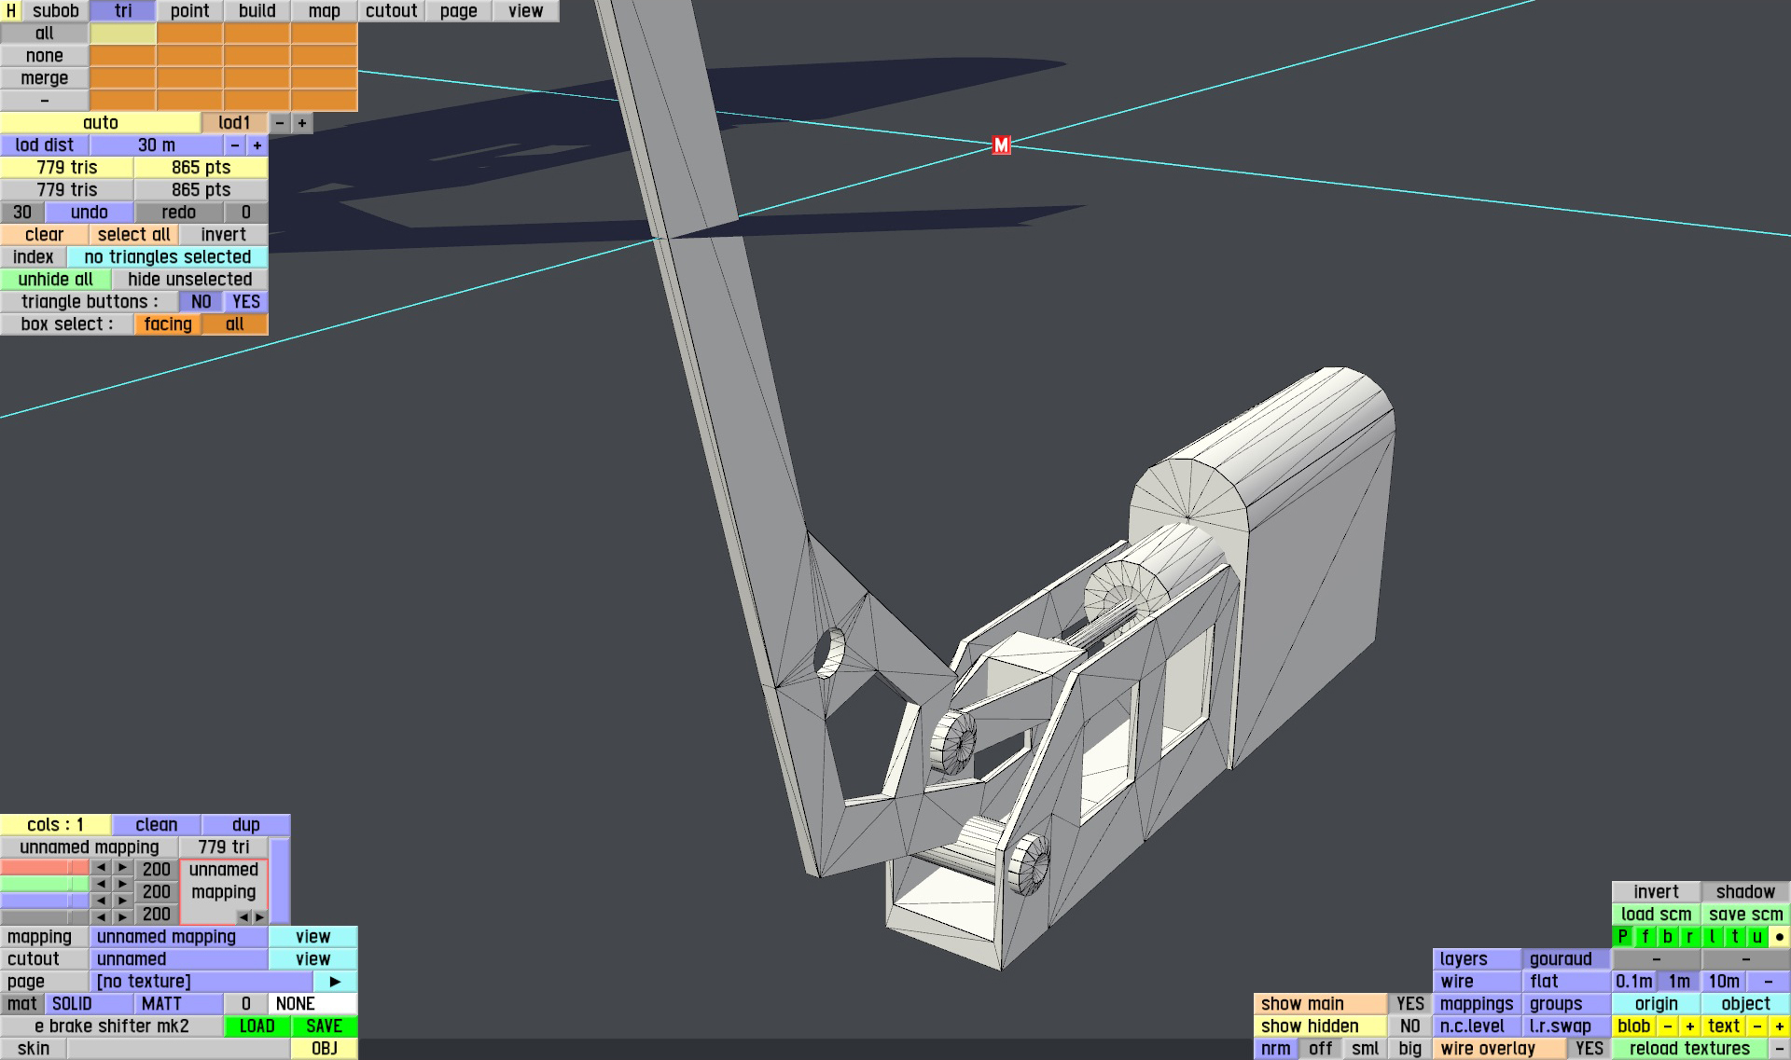
Task: Click the blob plus size button
Action: tap(1689, 1026)
